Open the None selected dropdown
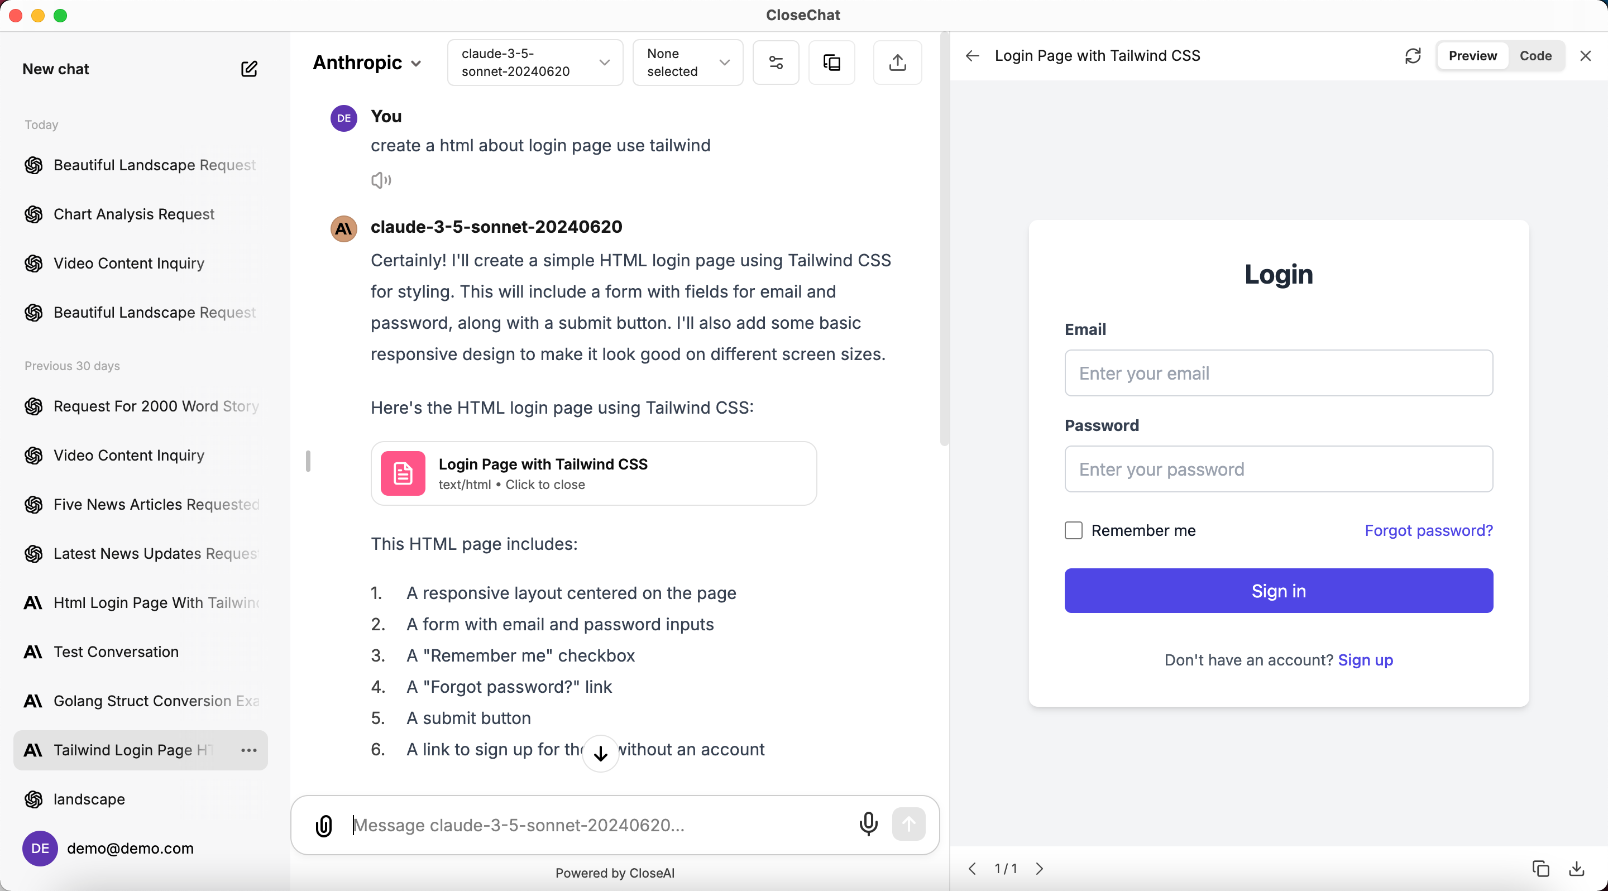The width and height of the screenshot is (1608, 891). tap(687, 63)
